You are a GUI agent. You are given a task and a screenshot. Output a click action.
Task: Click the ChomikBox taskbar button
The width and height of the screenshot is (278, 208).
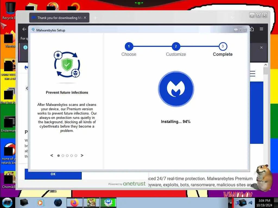tap(91, 203)
